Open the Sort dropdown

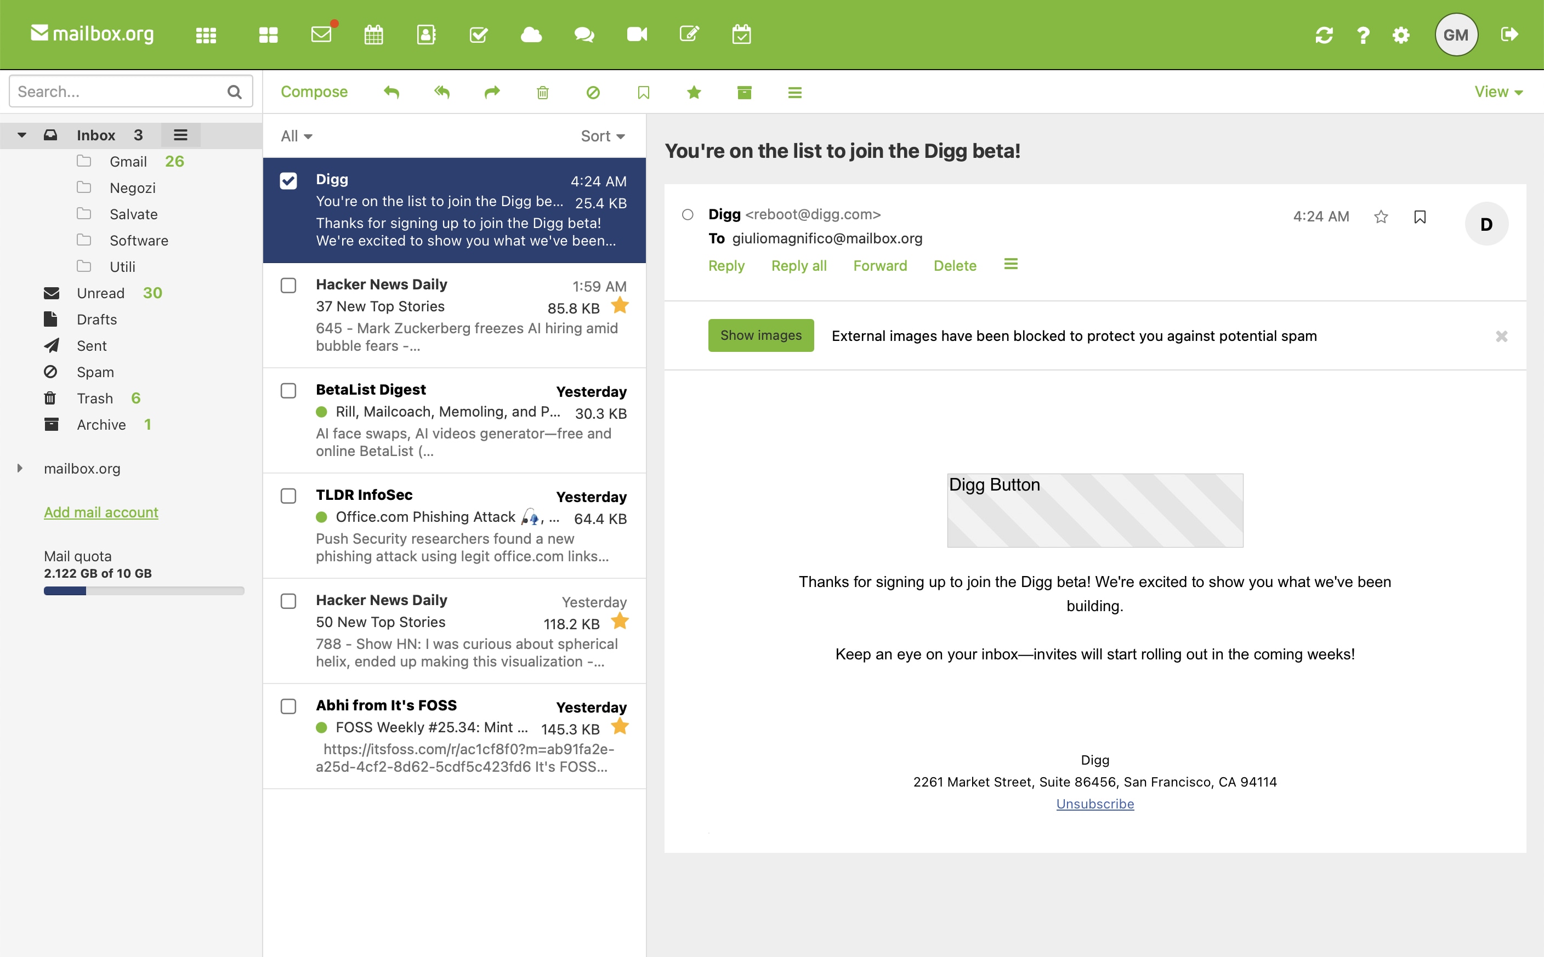[x=603, y=136]
